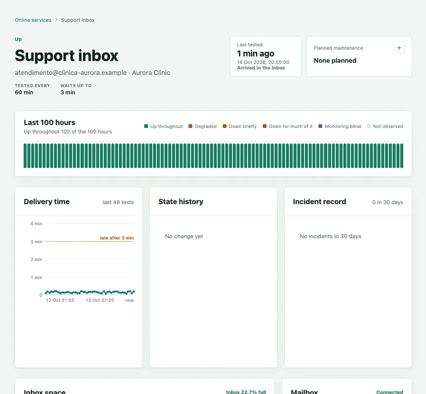Viewport: 426px width, 394px height.
Task: Click the 'Not observed' legend entry
Action: click(x=385, y=126)
